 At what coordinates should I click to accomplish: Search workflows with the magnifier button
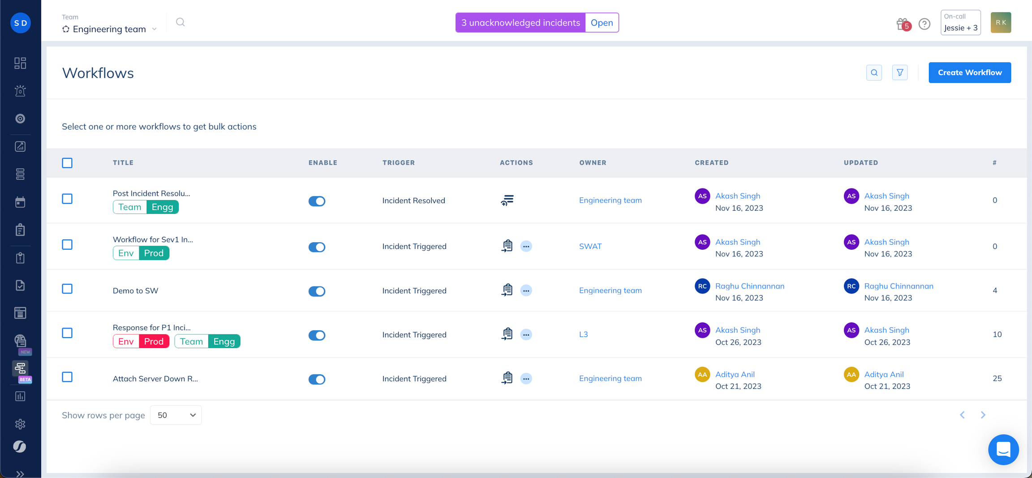point(874,73)
